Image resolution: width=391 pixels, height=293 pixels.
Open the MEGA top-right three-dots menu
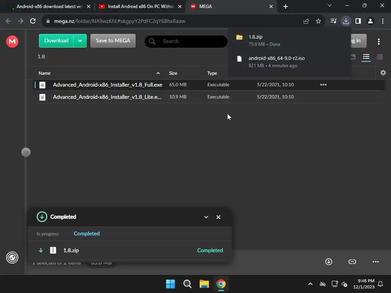(x=378, y=42)
